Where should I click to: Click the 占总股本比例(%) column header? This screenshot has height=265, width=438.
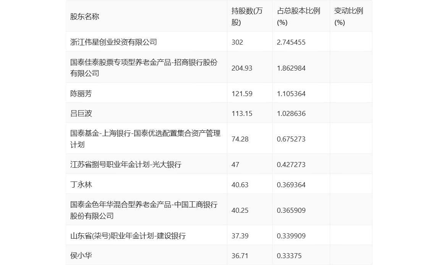(x=298, y=17)
